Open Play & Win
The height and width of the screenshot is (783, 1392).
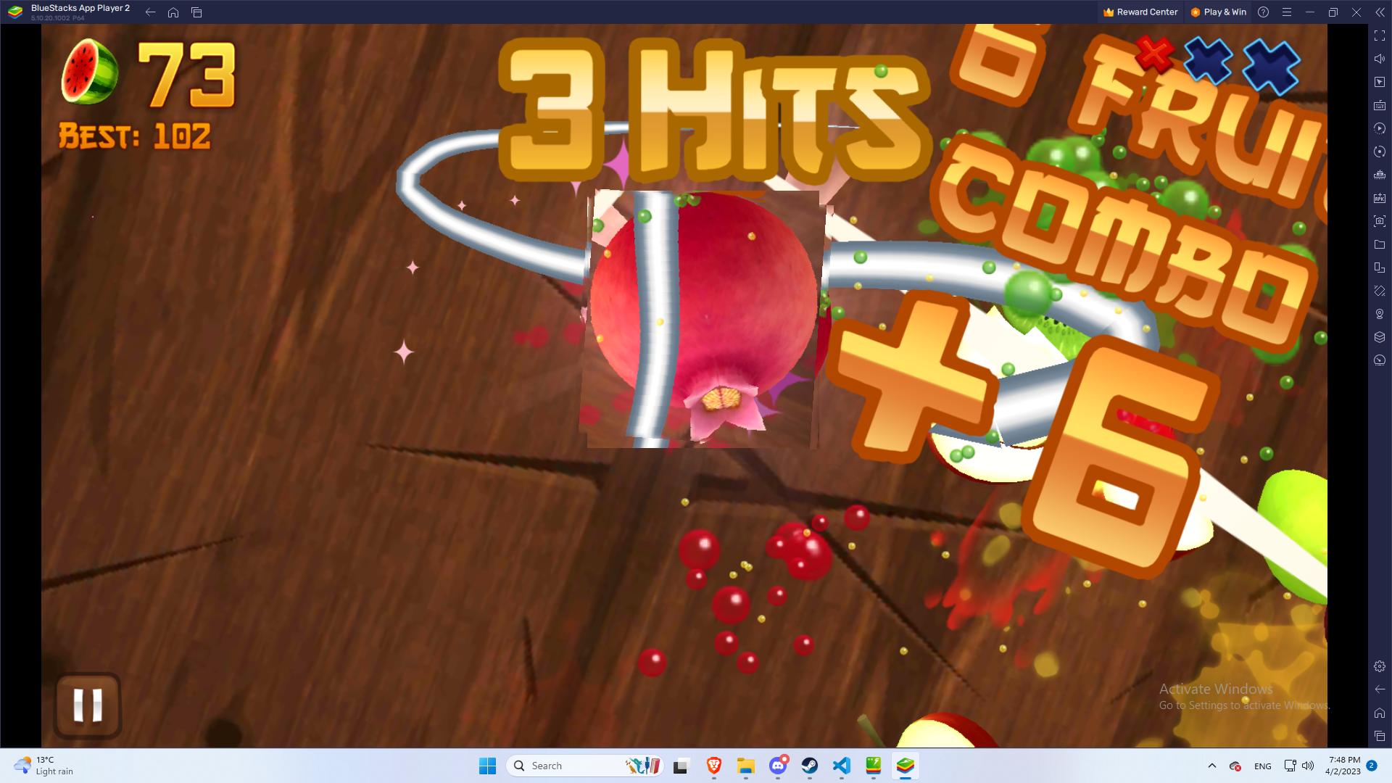coord(1219,12)
